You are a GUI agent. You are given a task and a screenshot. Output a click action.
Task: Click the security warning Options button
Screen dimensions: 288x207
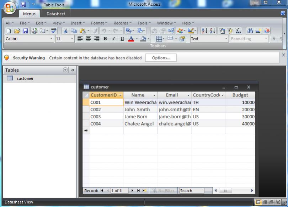pyautogui.click(x=161, y=58)
